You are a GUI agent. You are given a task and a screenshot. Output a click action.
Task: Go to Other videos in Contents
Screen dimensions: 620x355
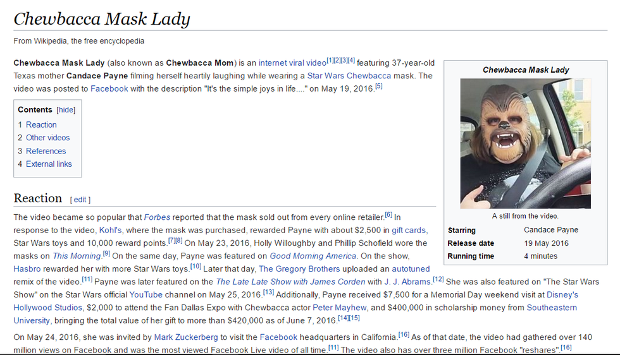[x=47, y=138]
